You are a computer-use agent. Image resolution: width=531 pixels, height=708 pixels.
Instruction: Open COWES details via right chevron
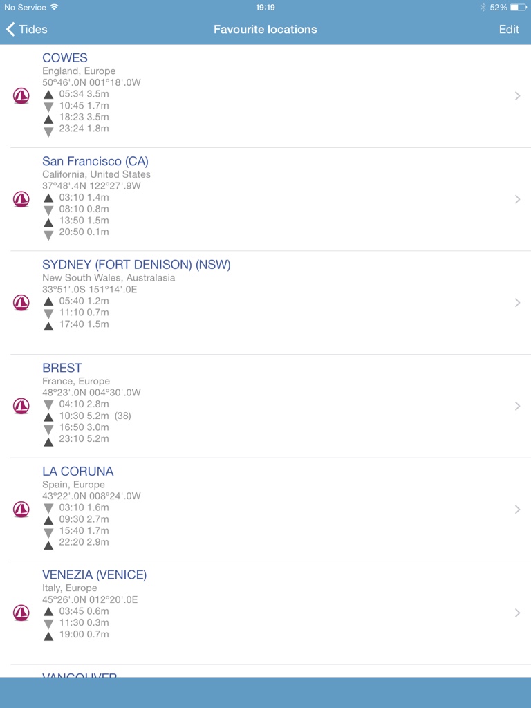(x=517, y=95)
